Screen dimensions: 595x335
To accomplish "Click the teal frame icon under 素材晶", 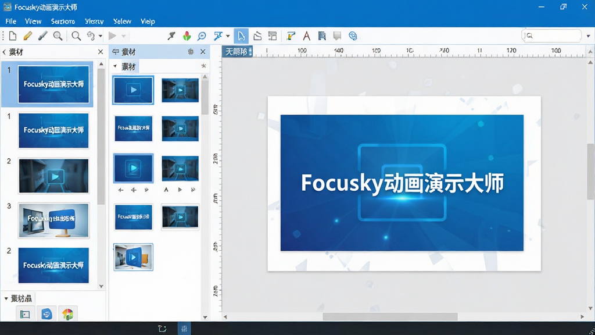I will tap(25, 314).
